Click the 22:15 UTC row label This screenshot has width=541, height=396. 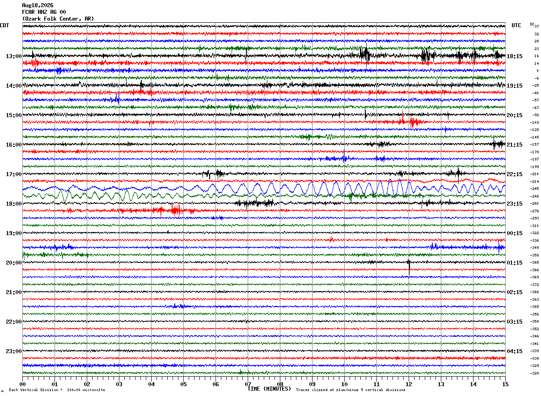pyautogui.click(x=515, y=174)
